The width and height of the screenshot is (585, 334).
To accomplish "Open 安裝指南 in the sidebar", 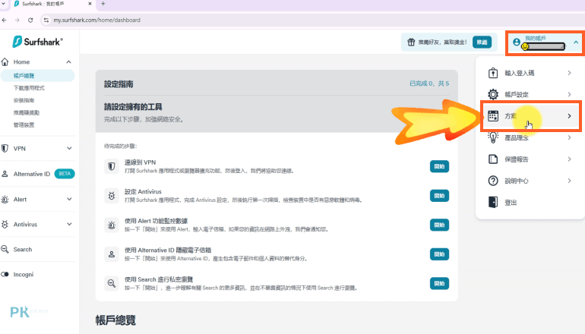I will tap(24, 100).
